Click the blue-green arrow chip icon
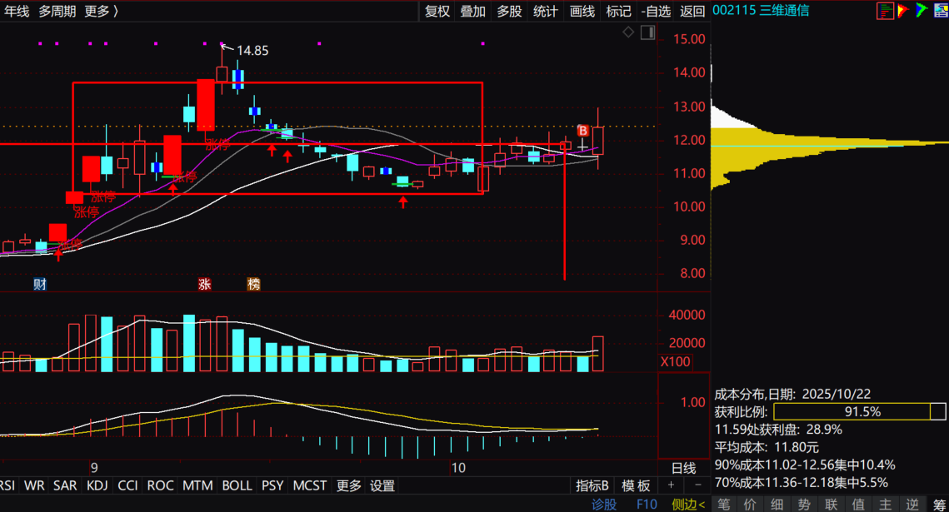 922,10
